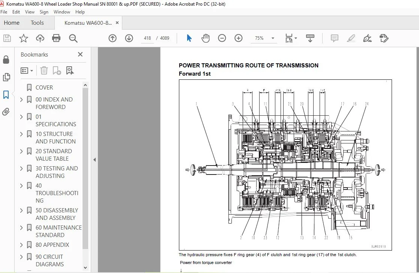
Task: Open the find text magnifier tool
Action: click(x=73, y=38)
